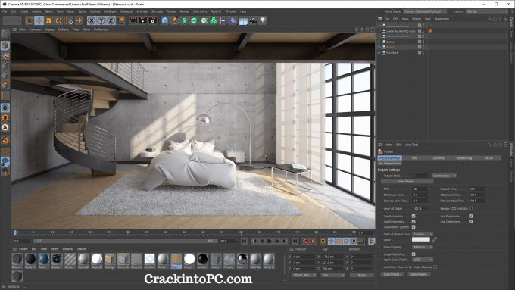This screenshot has height=290, width=515.
Task: Click the Go to Start button
Action: 245,241
